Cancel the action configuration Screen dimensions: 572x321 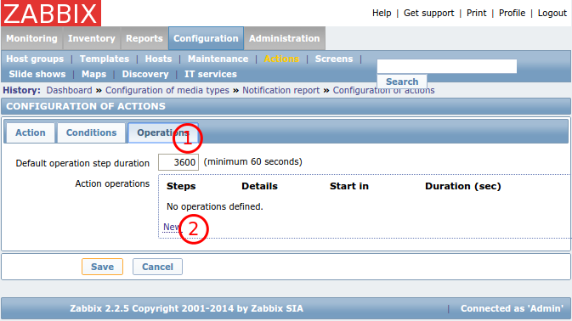coord(157,267)
